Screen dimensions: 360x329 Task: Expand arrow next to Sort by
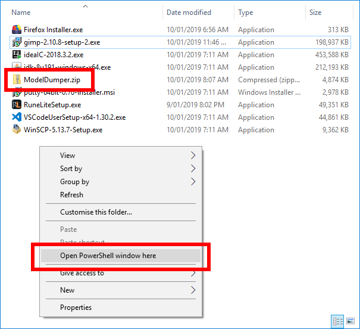pos(193,169)
